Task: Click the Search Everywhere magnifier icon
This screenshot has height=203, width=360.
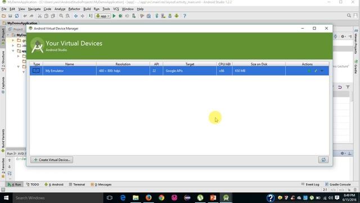Action: (349, 16)
